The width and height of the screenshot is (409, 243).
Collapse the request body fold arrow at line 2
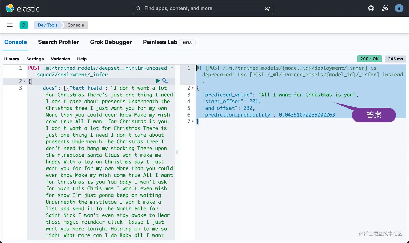click(24, 81)
